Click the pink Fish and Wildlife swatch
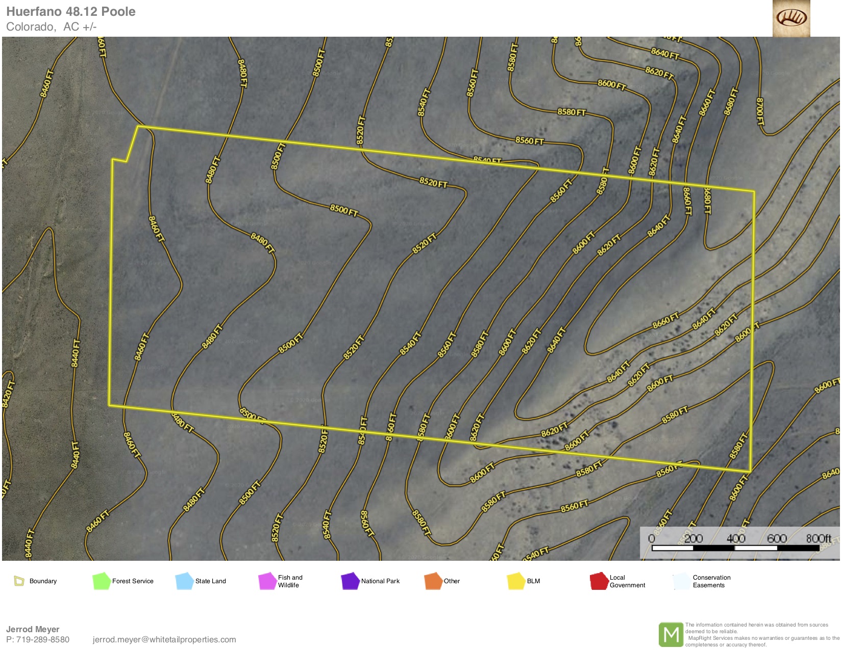This screenshot has width=842, height=650. coord(267,581)
